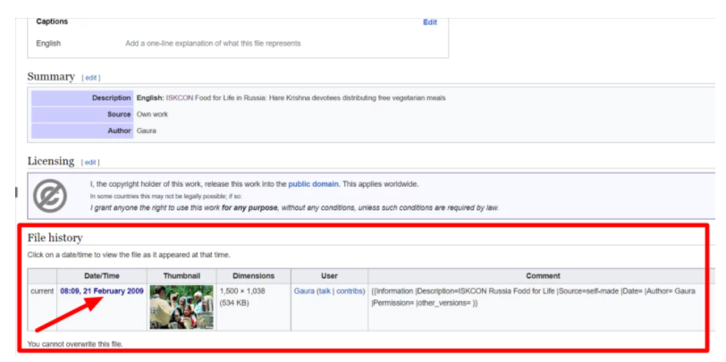Click the Thumbnail column header
Screen dimensions: 726x362
[x=181, y=276]
